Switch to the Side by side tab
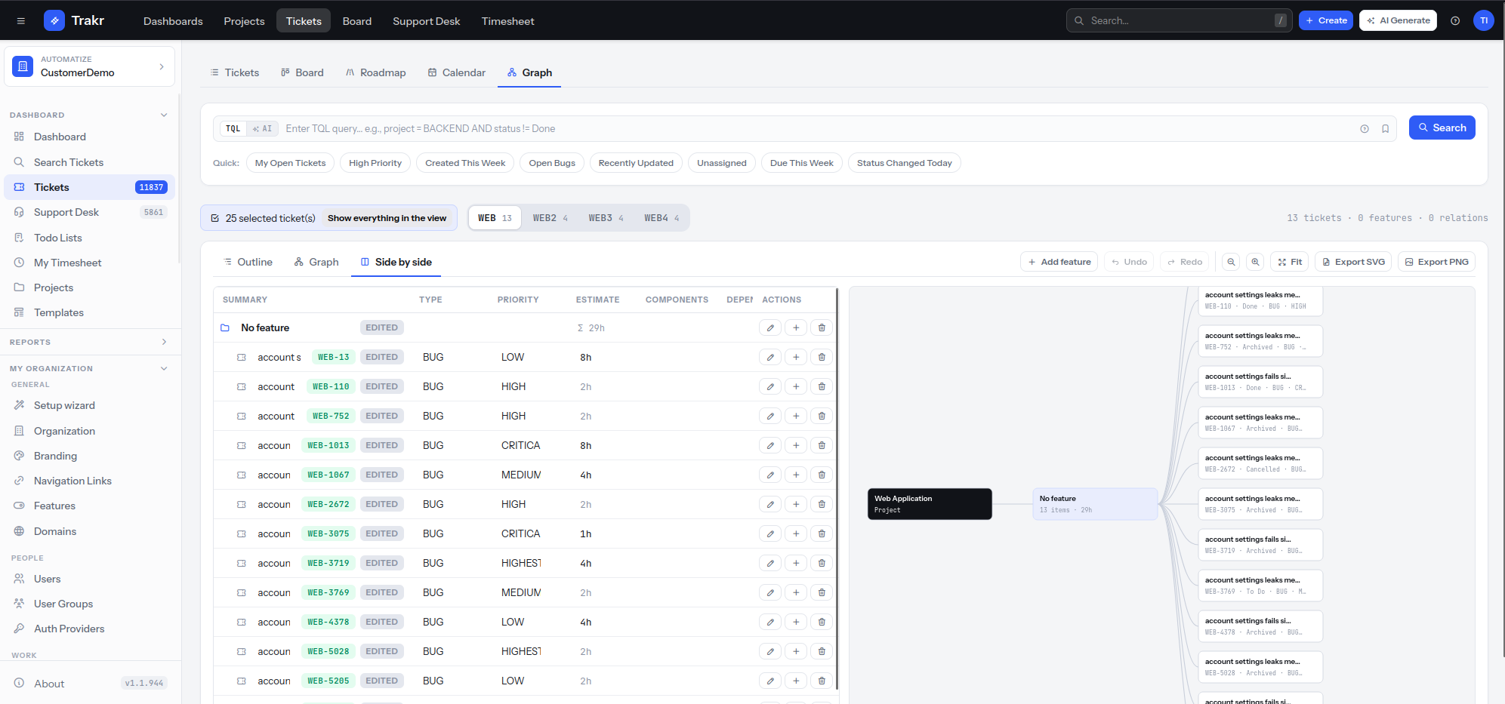This screenshot has width=1505, height=704. pyautogui.click(x=396, y=262)
